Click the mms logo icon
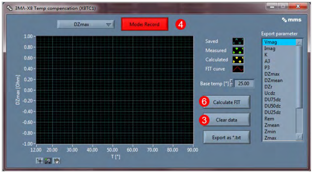 pos(284,20)
